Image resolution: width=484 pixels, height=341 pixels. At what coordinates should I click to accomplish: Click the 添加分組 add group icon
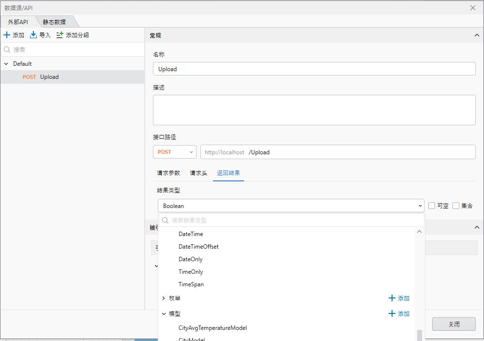[60, 35]
